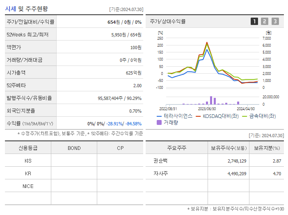Image resolution: width=288 pixels, height=215 pixels.
Task: Click the purple 거래량 legend swatch
Action: [159, 122]
